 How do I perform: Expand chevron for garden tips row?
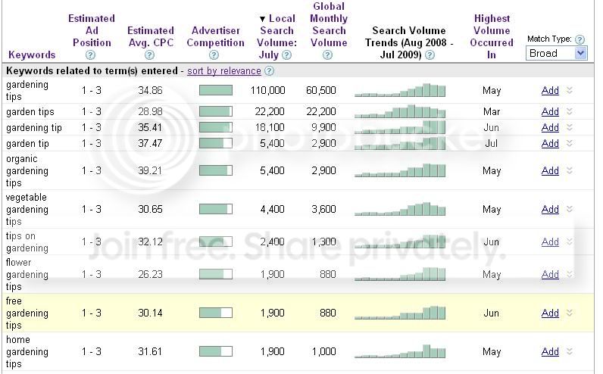tap(570, 111)
